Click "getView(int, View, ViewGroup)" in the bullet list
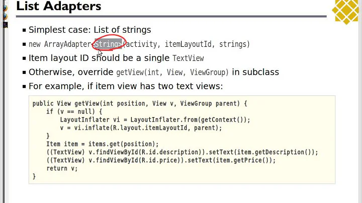Screen dimensions: 362x203 pos(172,72)
